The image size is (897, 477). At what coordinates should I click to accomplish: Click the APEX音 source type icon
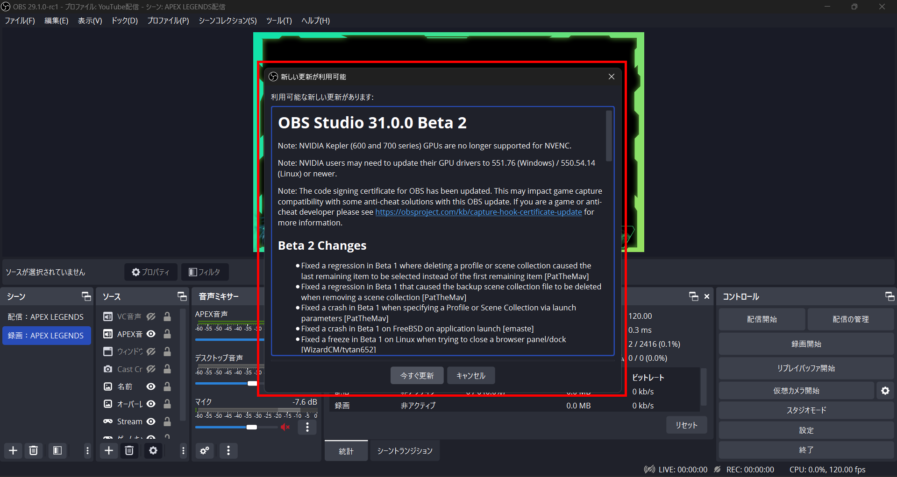pyautogui.click(x=108, y=334)
